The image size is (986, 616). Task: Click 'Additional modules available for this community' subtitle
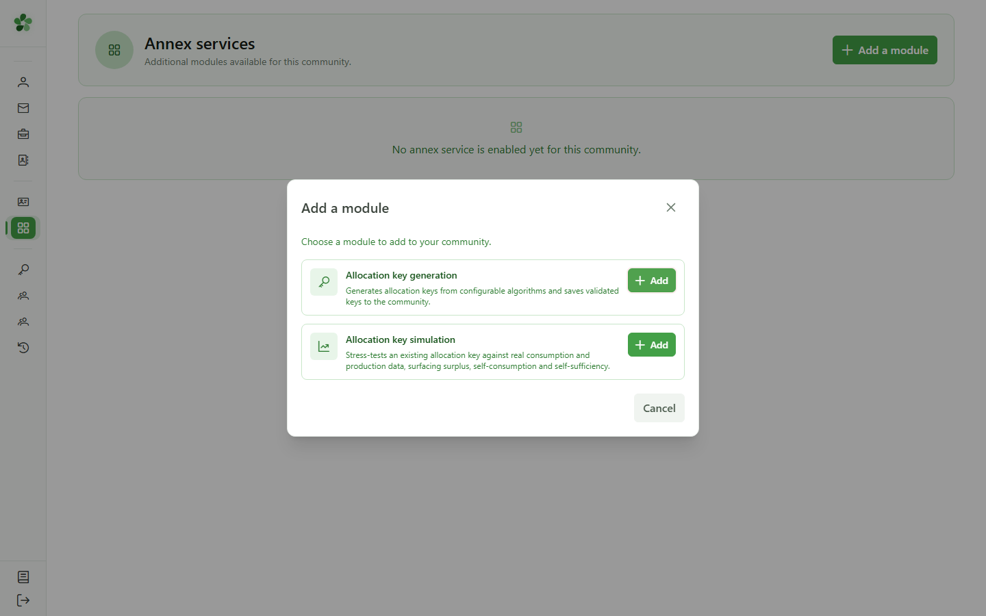click(248, 62)
